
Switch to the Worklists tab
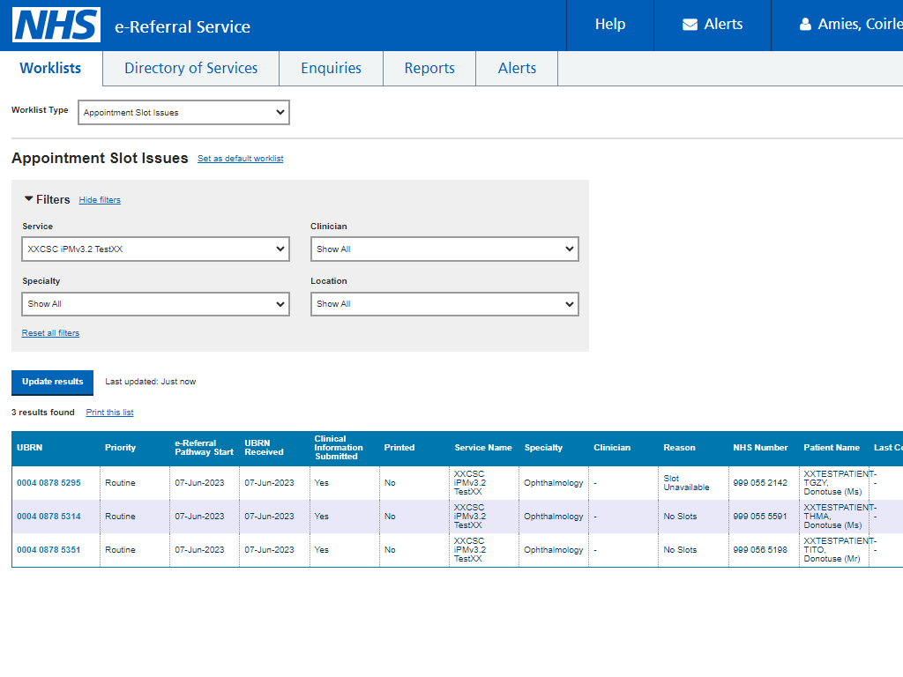click(x=50, y=68)
